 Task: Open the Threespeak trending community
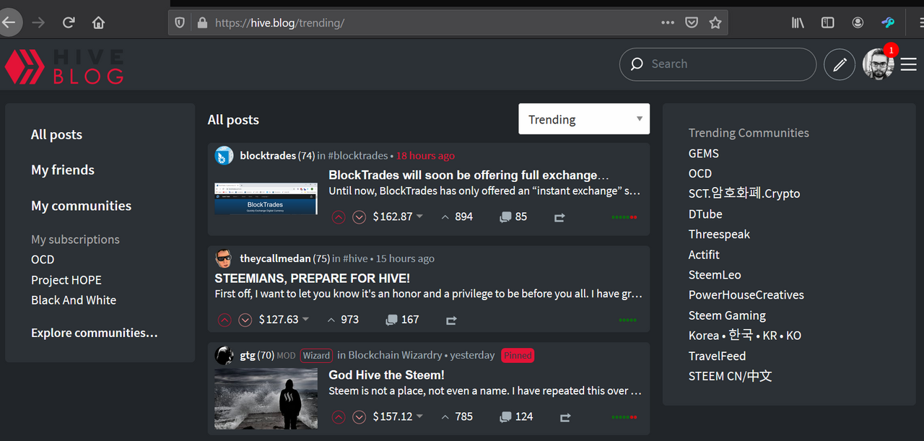click(x=719, y=235)
